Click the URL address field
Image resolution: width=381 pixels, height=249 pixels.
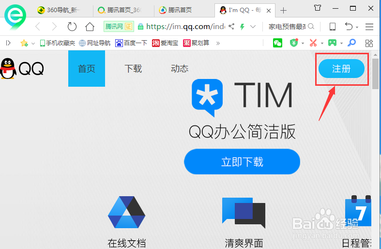[x=185, y=27]
